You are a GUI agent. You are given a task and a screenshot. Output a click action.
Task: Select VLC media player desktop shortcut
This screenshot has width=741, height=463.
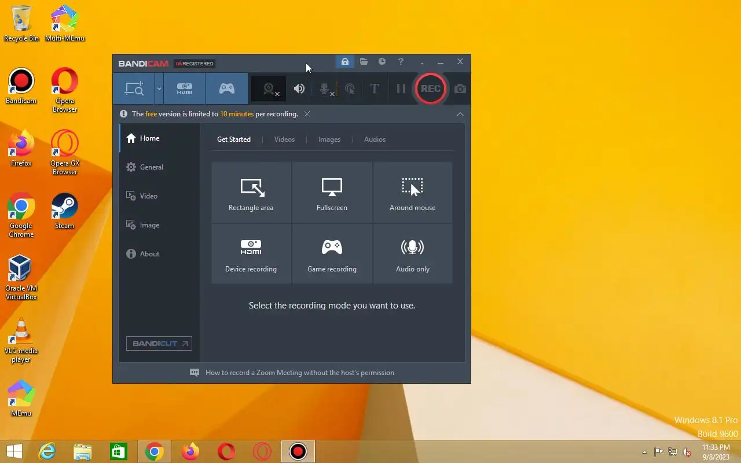point(21,340)
